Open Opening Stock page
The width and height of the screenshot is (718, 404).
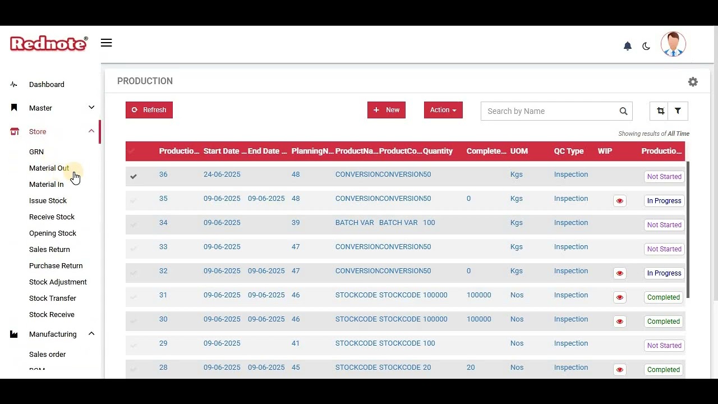point(53,233)
